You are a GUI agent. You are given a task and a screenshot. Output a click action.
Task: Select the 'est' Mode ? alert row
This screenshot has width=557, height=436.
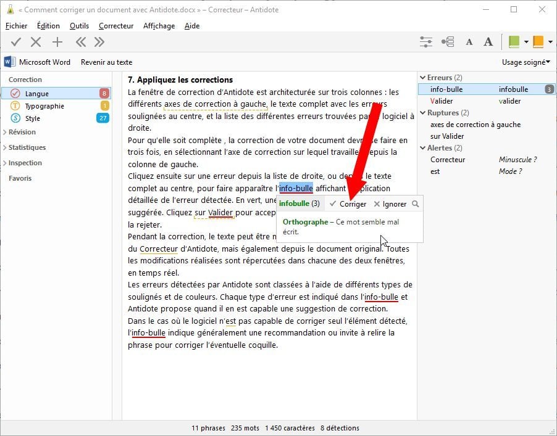(x=487, y=171)
